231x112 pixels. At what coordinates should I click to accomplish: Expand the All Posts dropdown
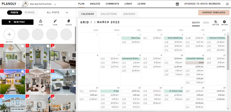tap(57, 12)
